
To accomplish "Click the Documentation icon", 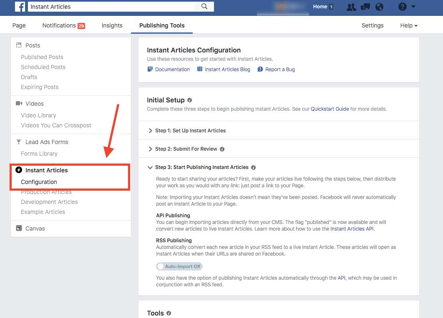I will (x=150, y=70).
